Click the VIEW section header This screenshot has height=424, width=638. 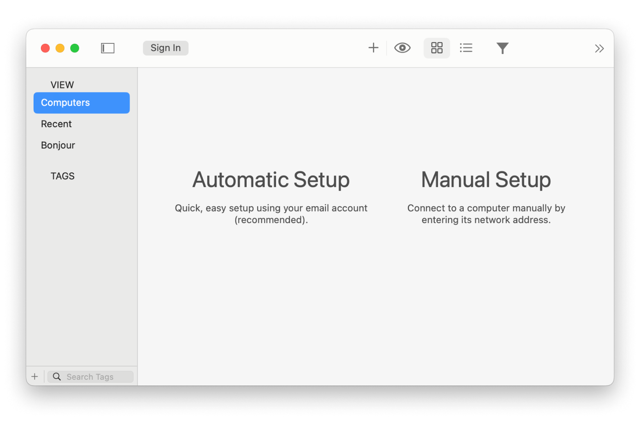click(x=62, y=85)
